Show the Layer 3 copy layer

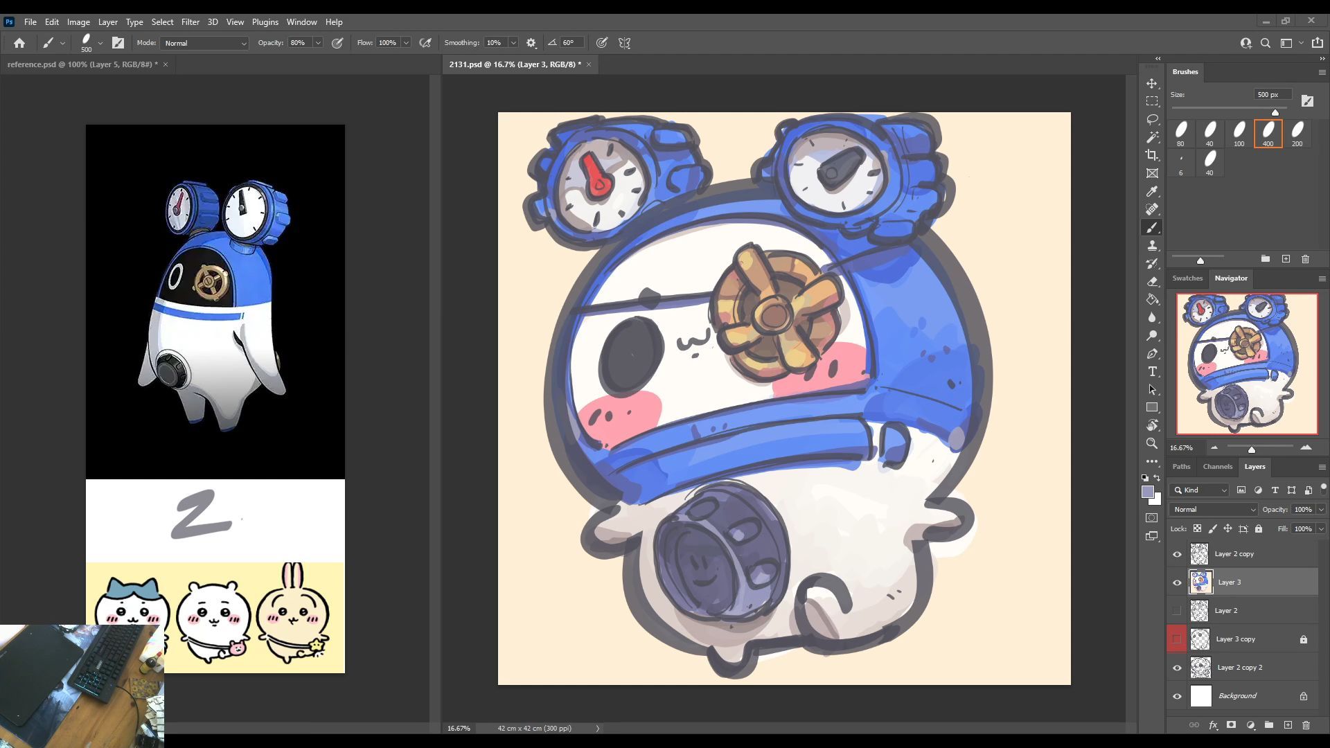(1177, 639)
